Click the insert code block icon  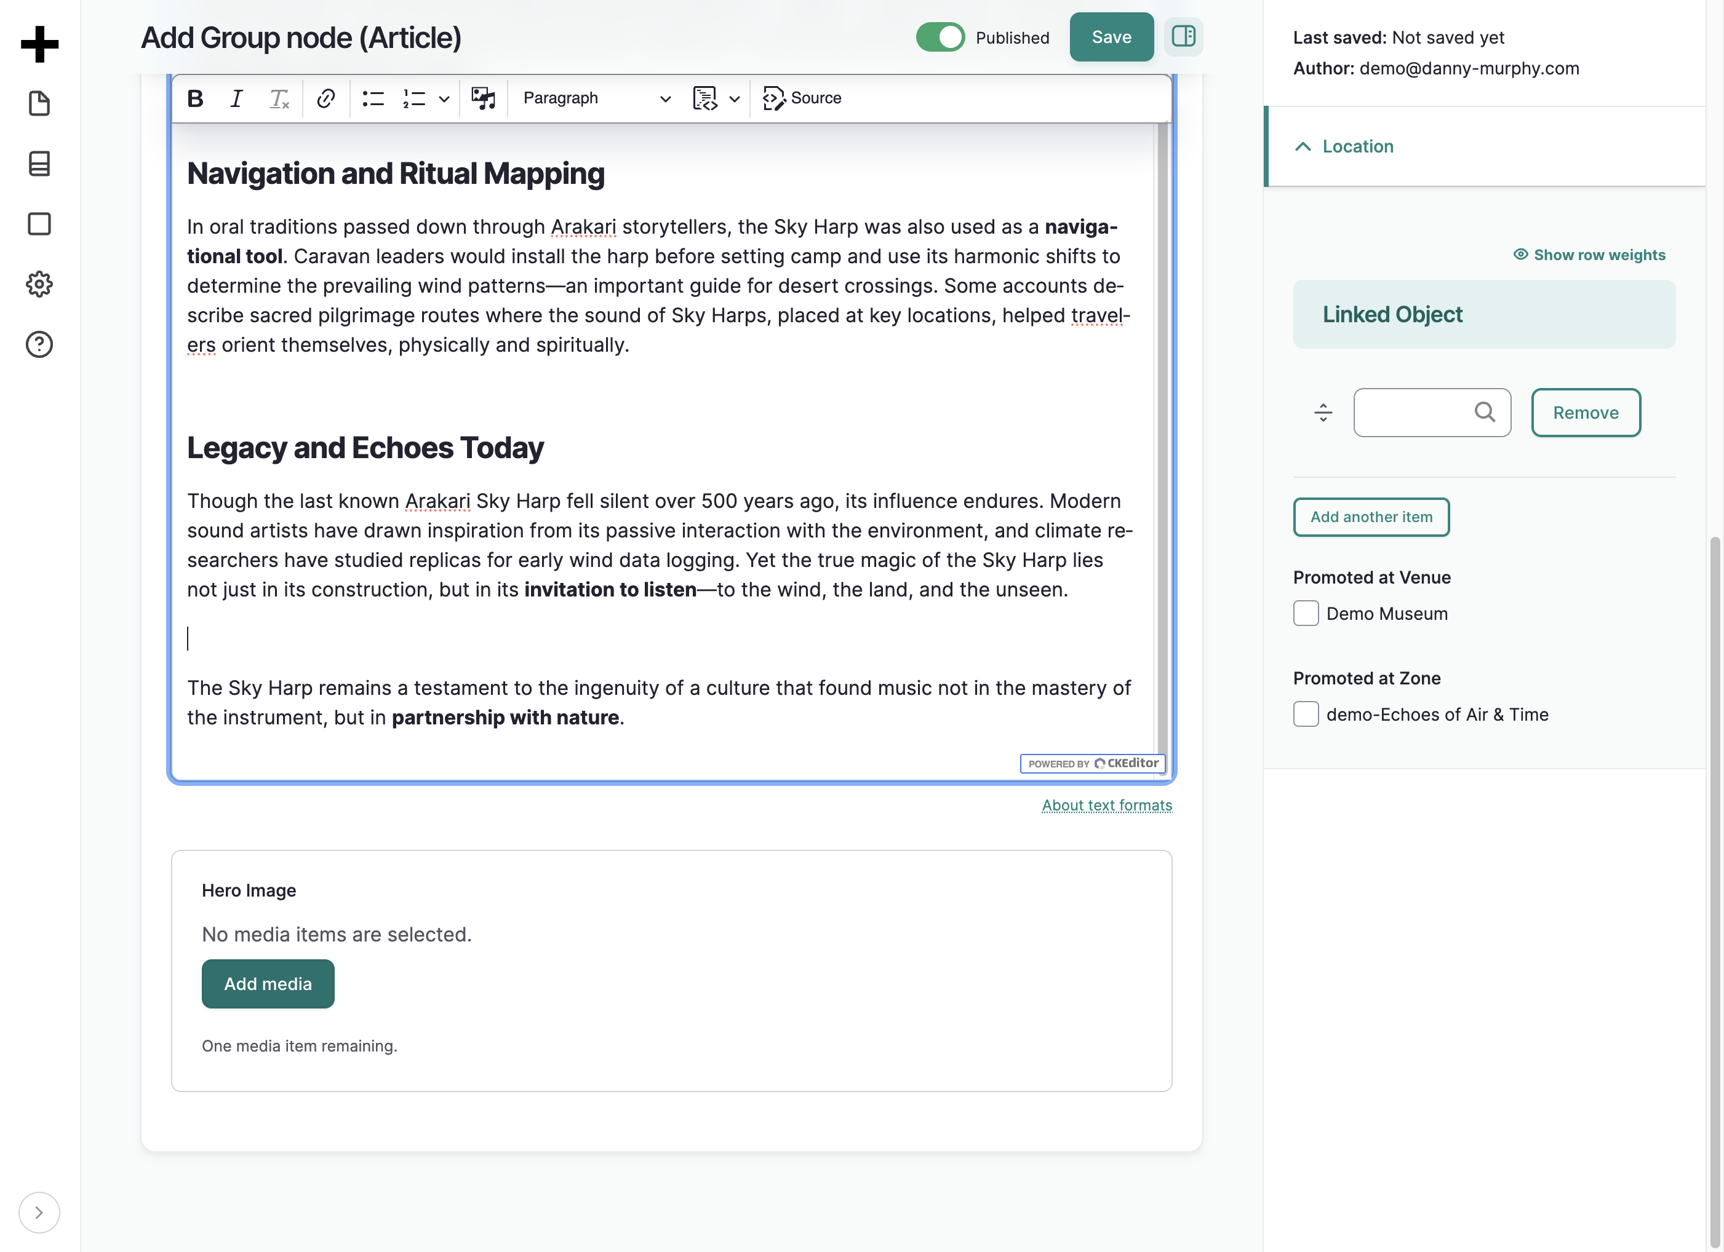tap(705, 98)
